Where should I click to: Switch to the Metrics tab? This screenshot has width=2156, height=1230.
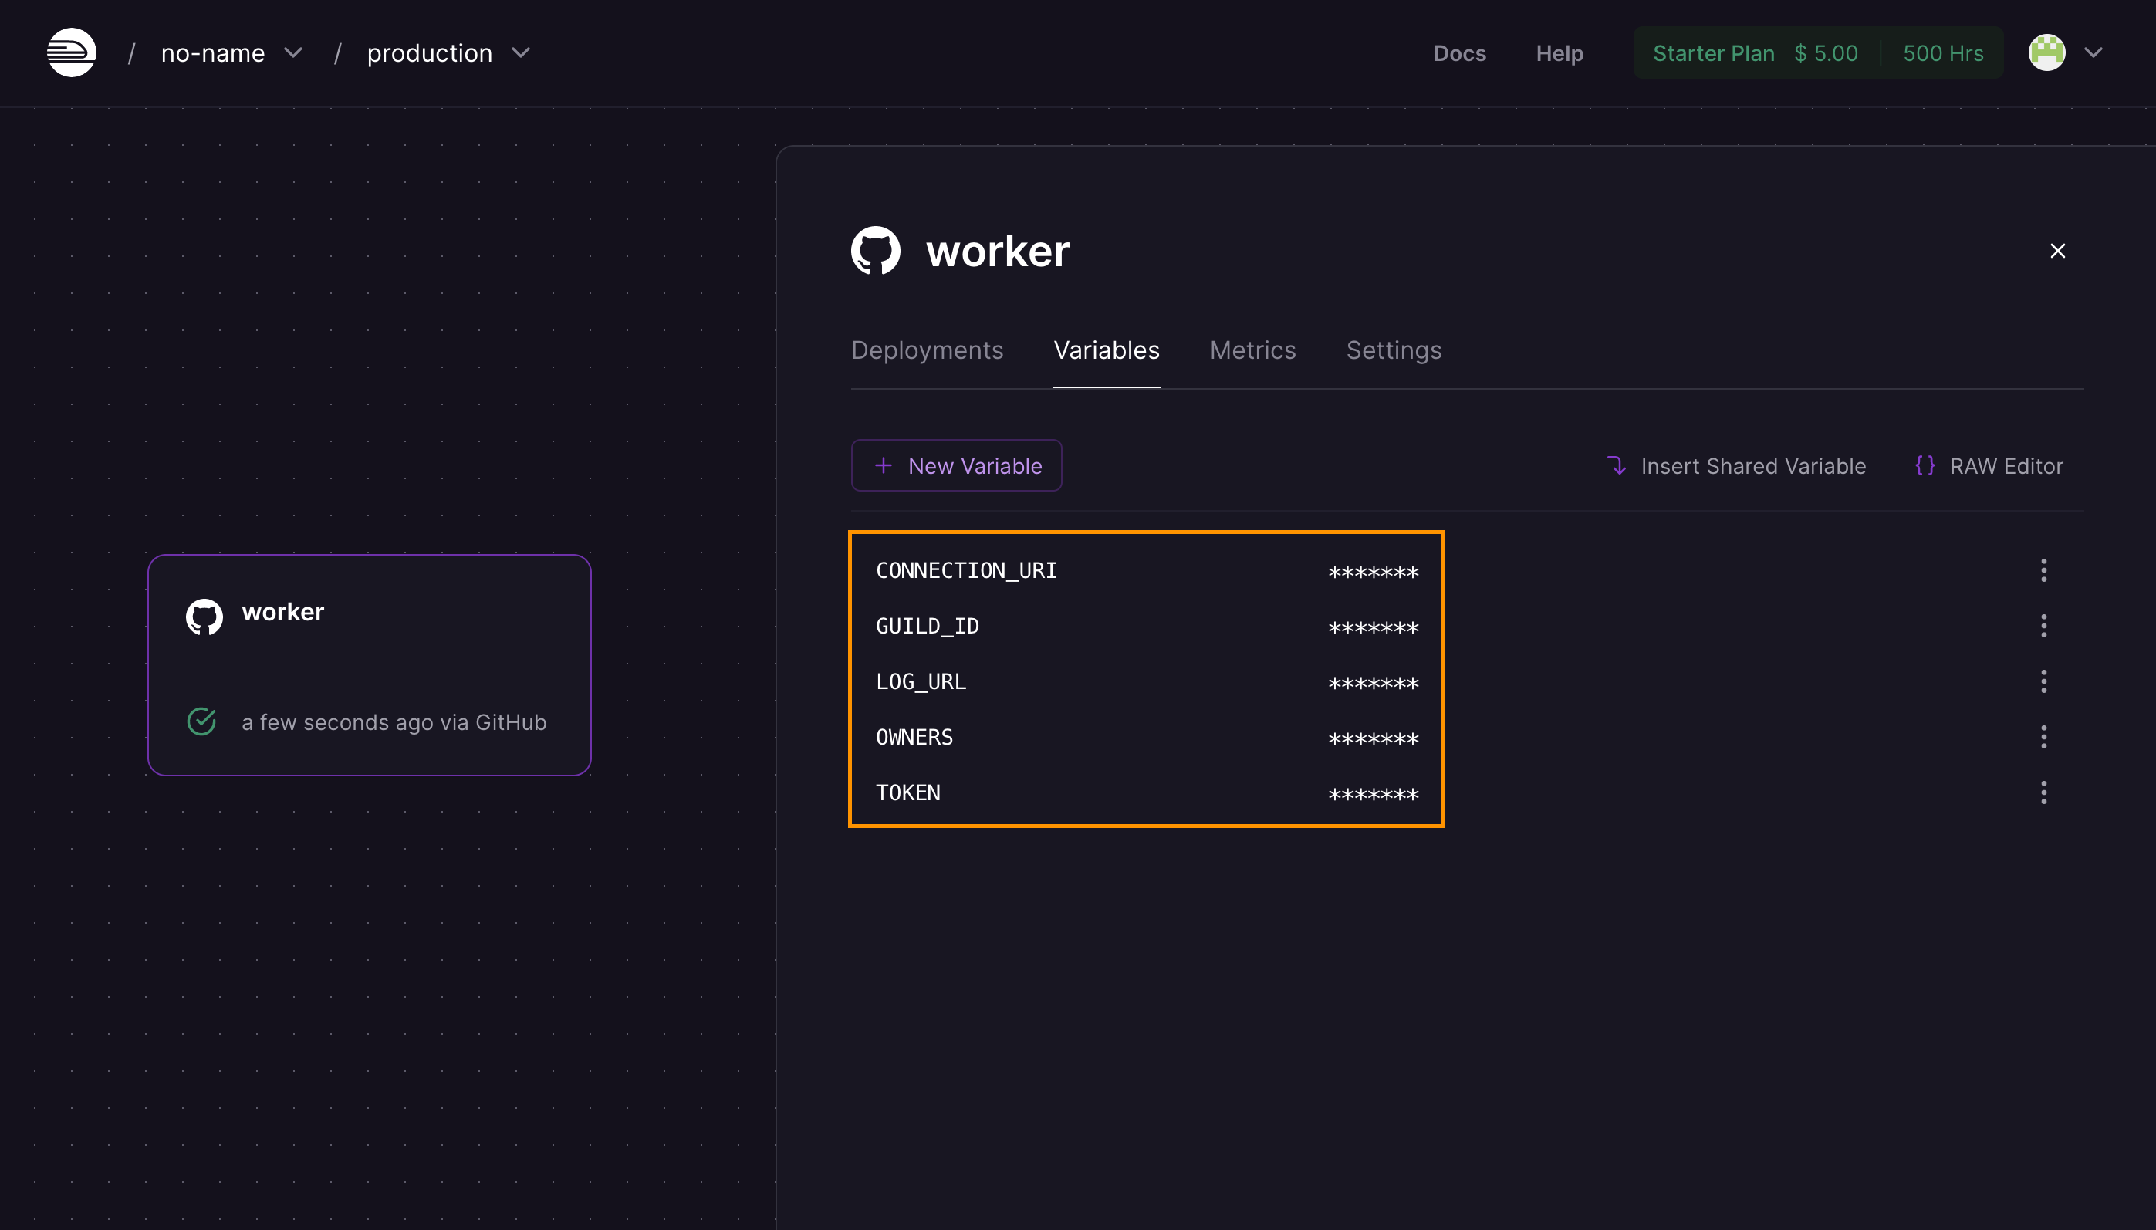click(1252, 350)
